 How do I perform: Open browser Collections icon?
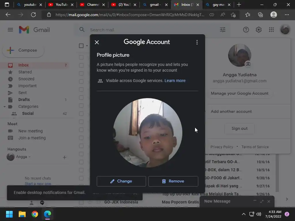[x=260, y=15]
